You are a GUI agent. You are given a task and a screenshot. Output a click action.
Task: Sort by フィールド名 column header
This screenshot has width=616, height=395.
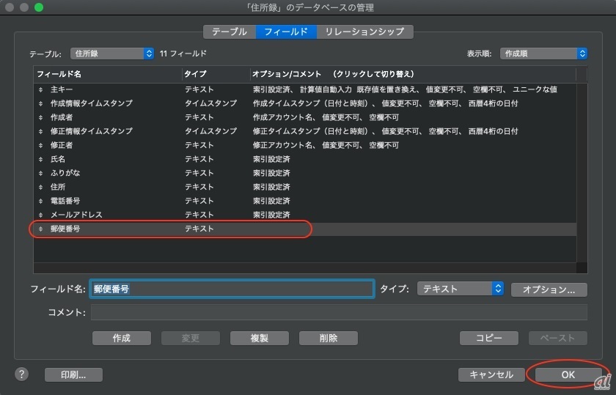click(x=108, y=74)
